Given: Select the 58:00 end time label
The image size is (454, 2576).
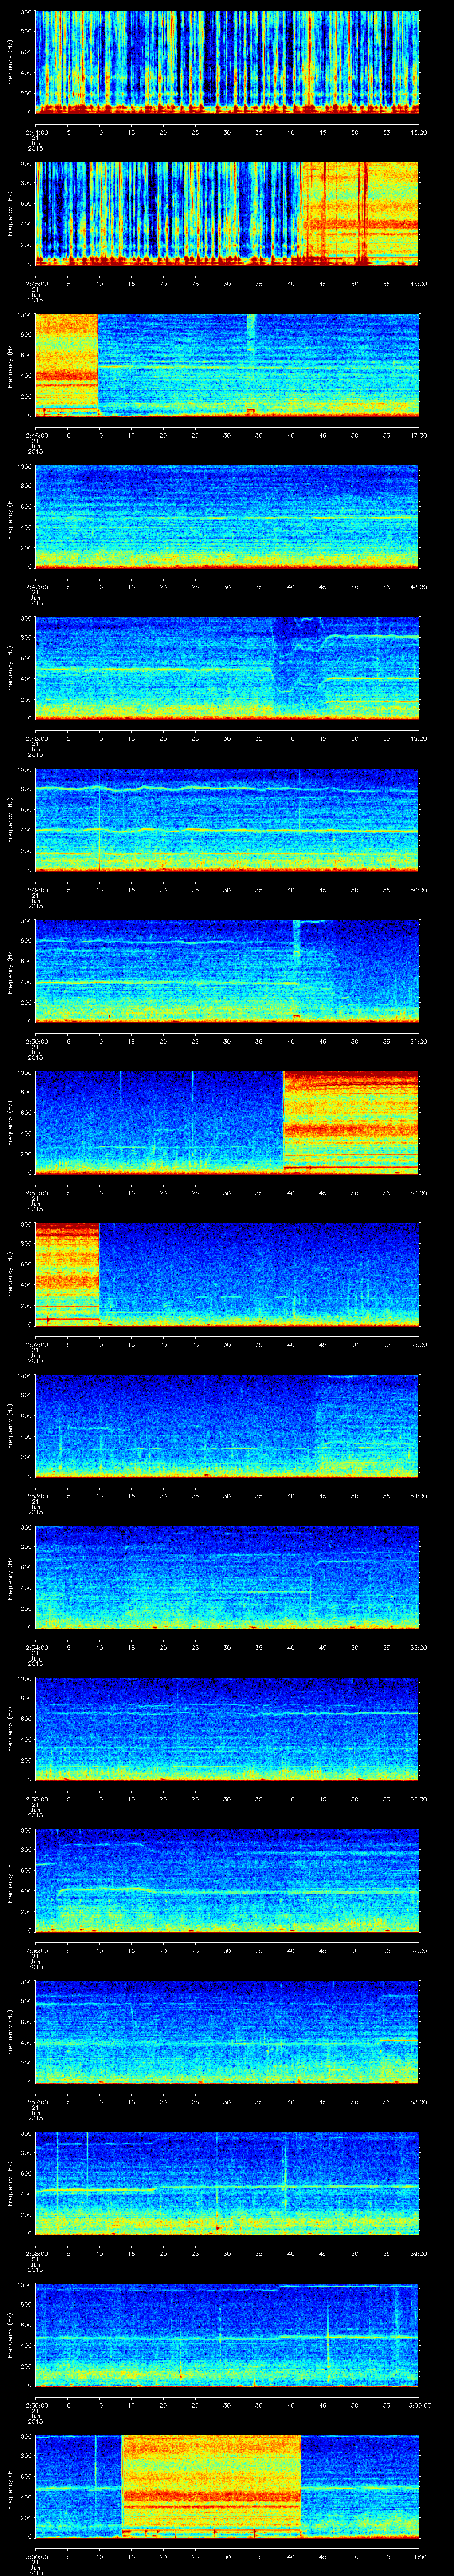Looking at the screenshot, I should coord(419,2102).
